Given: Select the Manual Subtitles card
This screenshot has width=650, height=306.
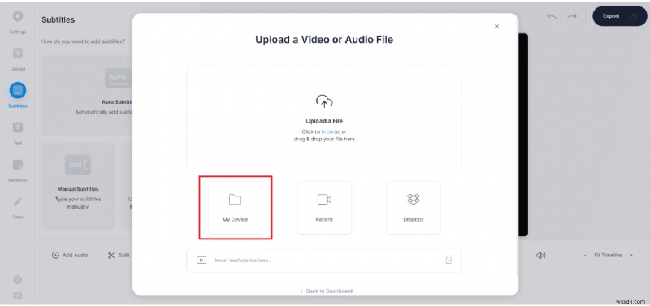Looking at the screenshot, I should click(78, 186).
